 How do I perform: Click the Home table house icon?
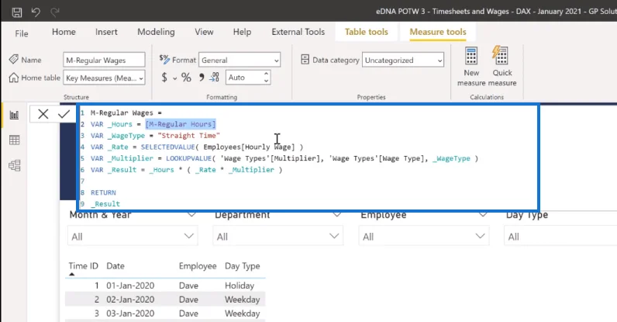(13, 78)
